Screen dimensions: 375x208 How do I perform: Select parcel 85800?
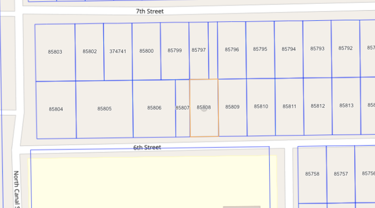pyautogui.click(x=146, y=51)
